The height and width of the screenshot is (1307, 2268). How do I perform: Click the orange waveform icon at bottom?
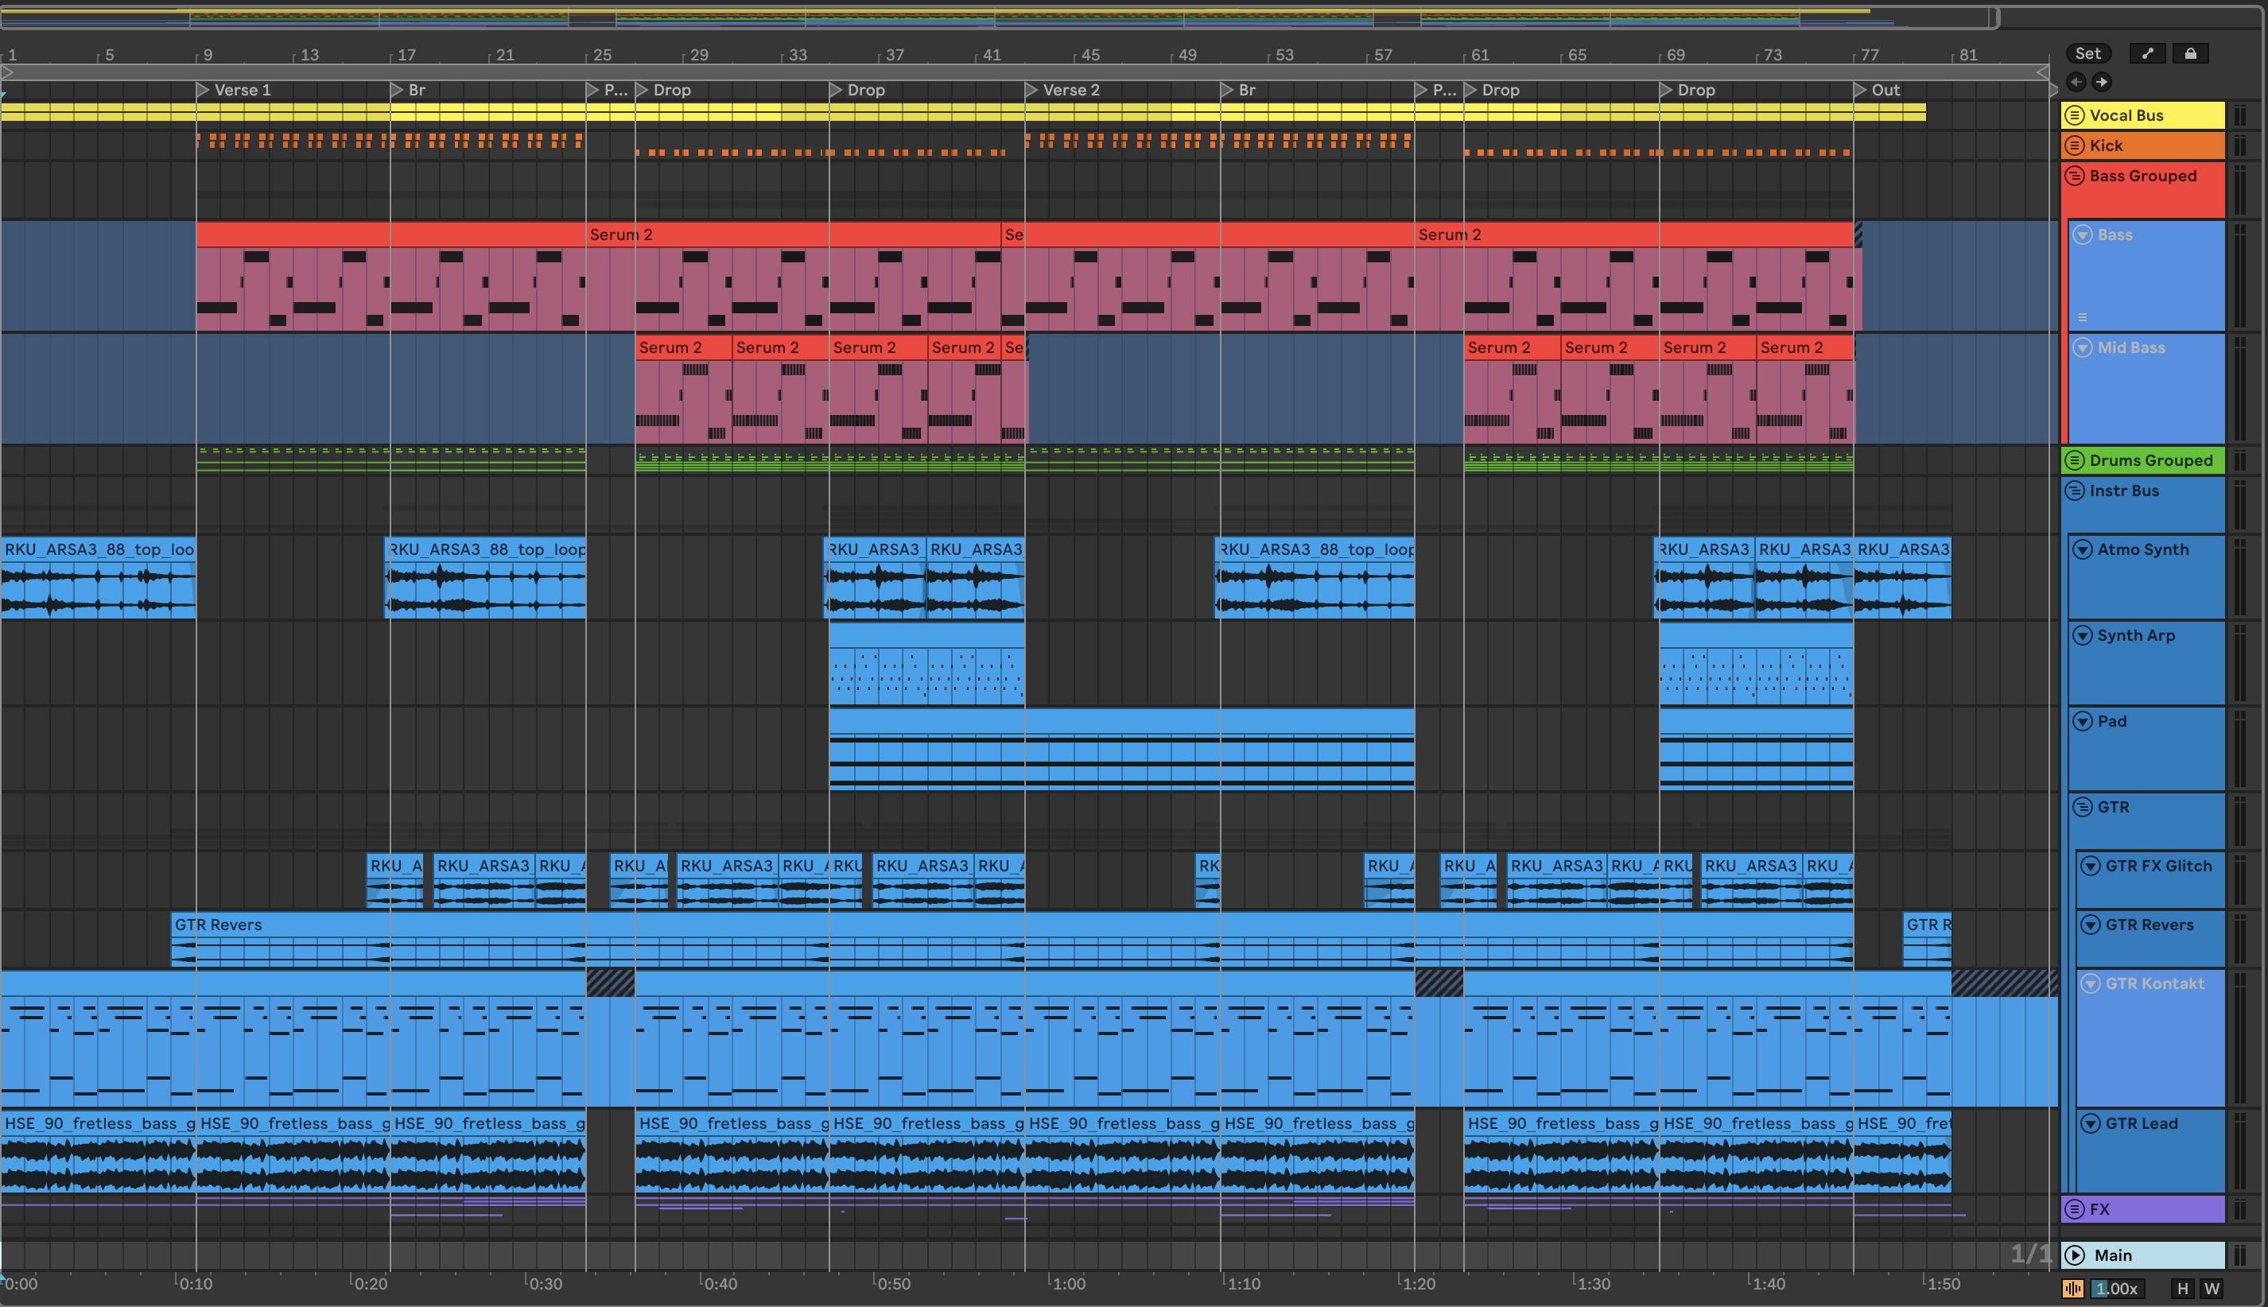pos(2073,1288)
